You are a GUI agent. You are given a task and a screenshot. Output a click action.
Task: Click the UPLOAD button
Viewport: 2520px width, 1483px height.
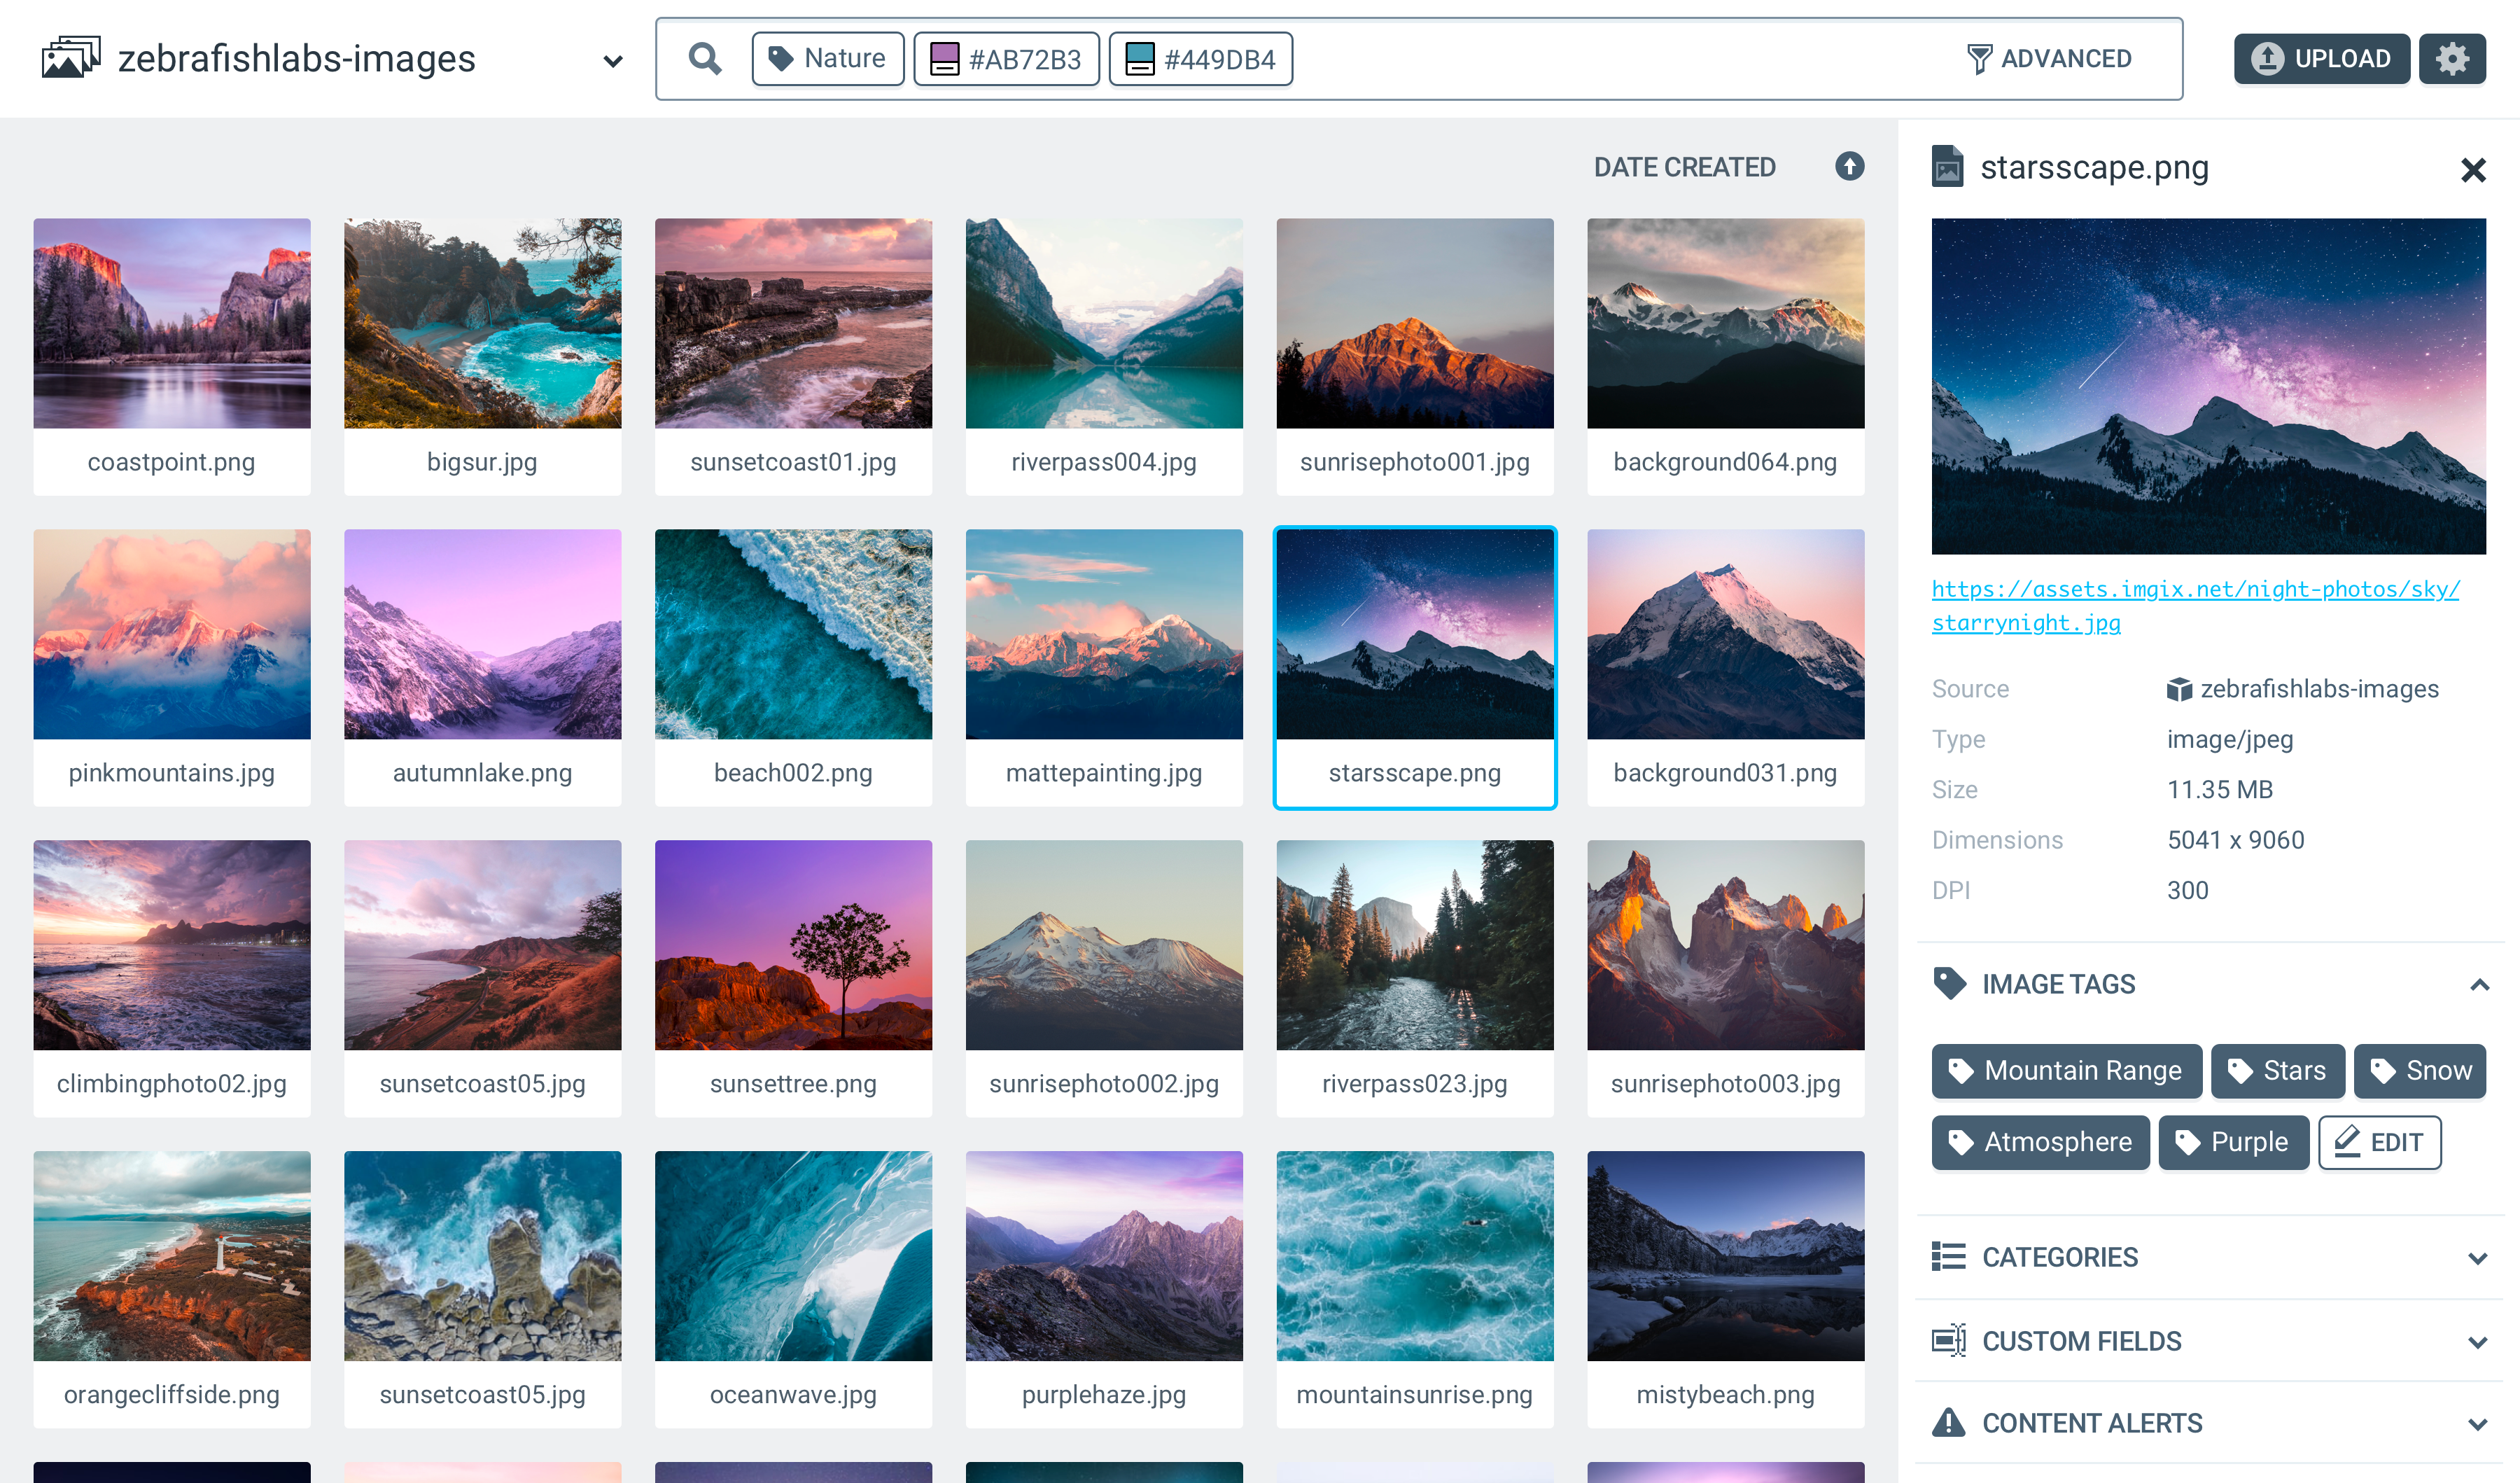point(2321,58)
